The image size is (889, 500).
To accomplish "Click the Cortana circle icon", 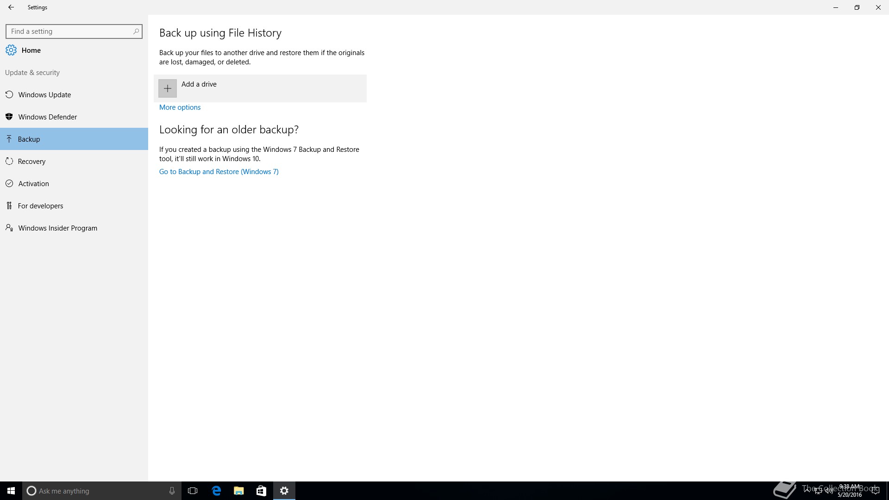I will point(31,491).
